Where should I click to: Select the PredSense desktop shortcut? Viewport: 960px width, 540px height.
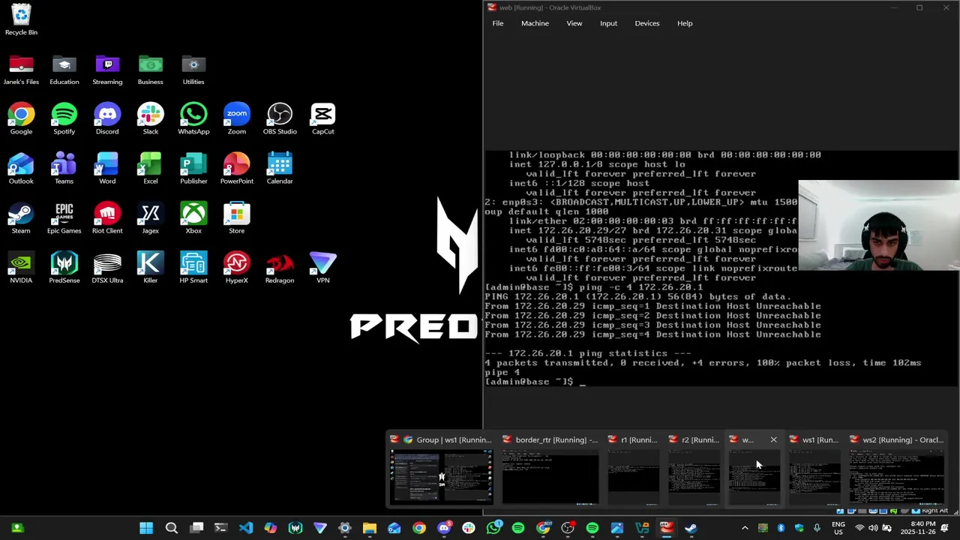64,268
